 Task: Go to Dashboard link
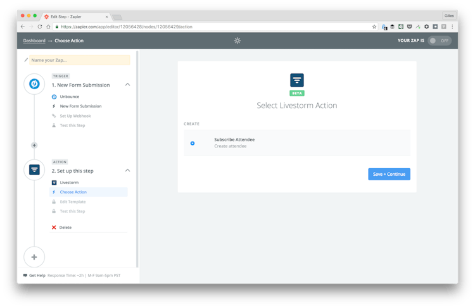point(34,40)
